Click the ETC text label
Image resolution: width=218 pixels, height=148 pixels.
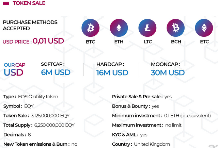(204, 42)
